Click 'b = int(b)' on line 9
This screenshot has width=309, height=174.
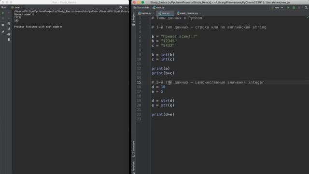tap(163, 55)
